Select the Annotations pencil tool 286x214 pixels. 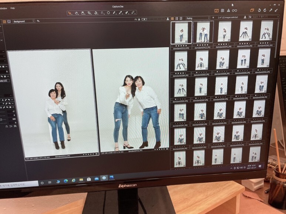coord(133,13)
